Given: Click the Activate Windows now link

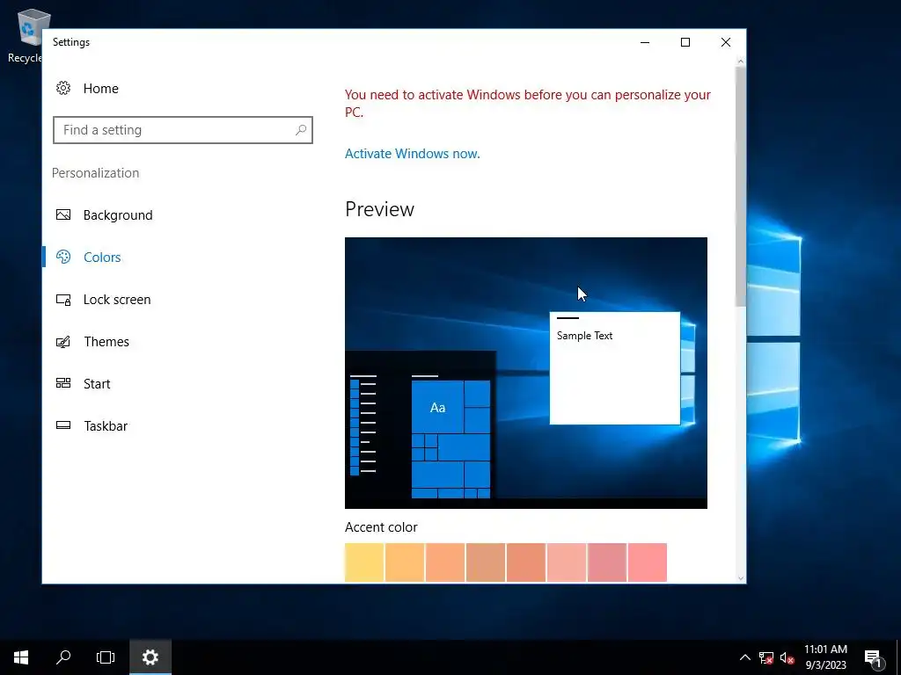Looking at the screenshot, I should pos(412,153).
